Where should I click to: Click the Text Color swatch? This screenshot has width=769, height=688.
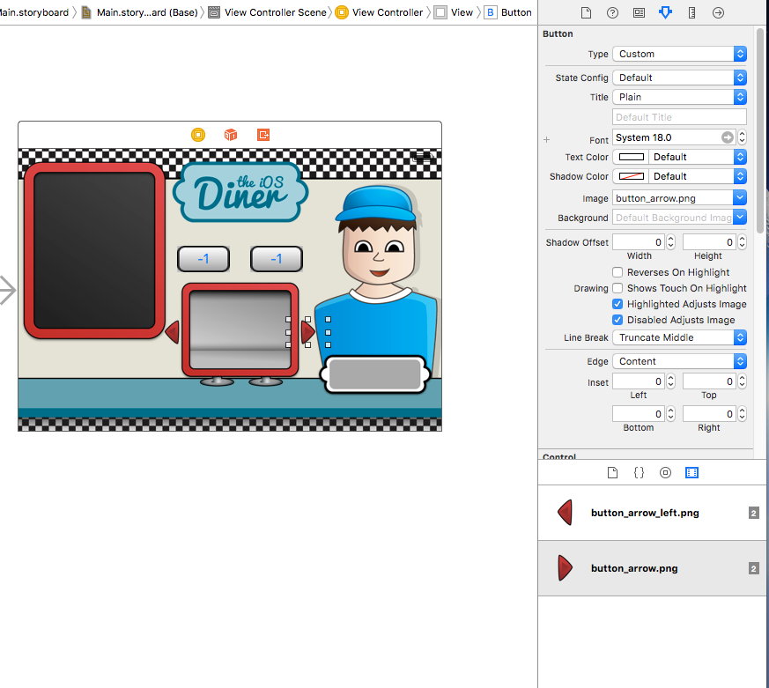(632, 157)
